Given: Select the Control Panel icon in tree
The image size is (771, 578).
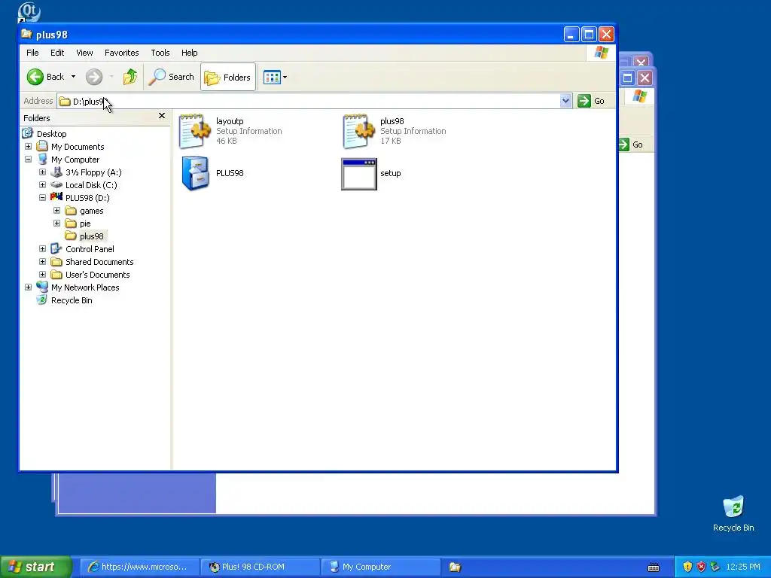Looking at the screenshot, I should (56, 248).
